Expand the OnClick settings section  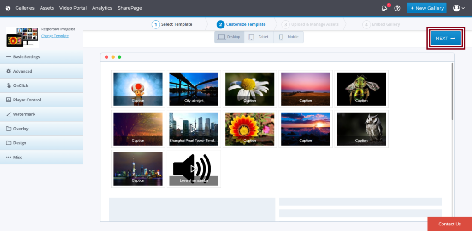point(41,85)
